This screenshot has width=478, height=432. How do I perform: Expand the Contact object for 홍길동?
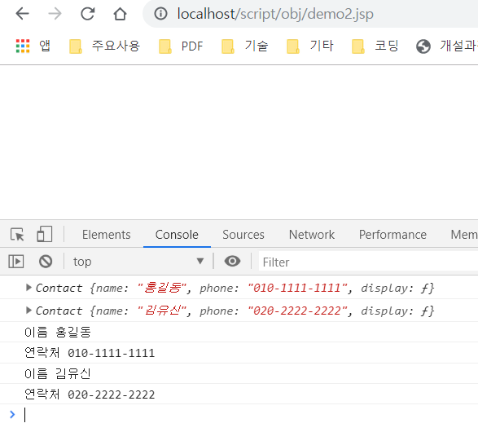pyautogui.click(x=29, y=288)
